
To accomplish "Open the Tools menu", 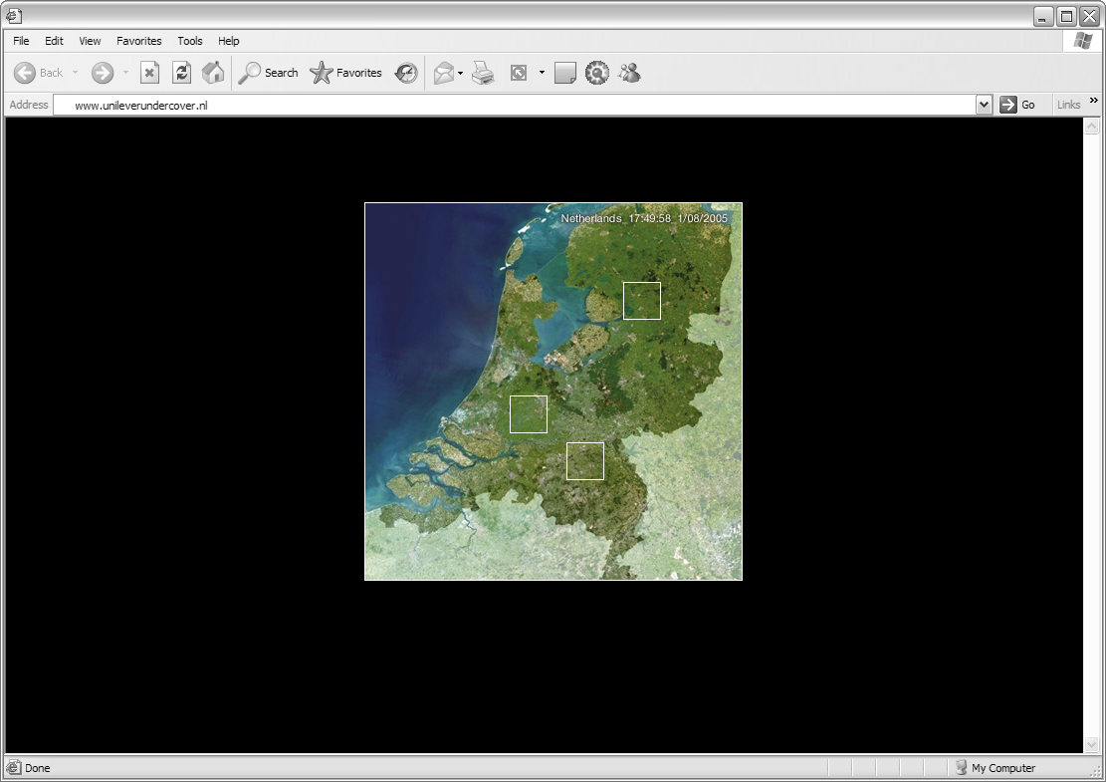I will [x=190, y=41].
